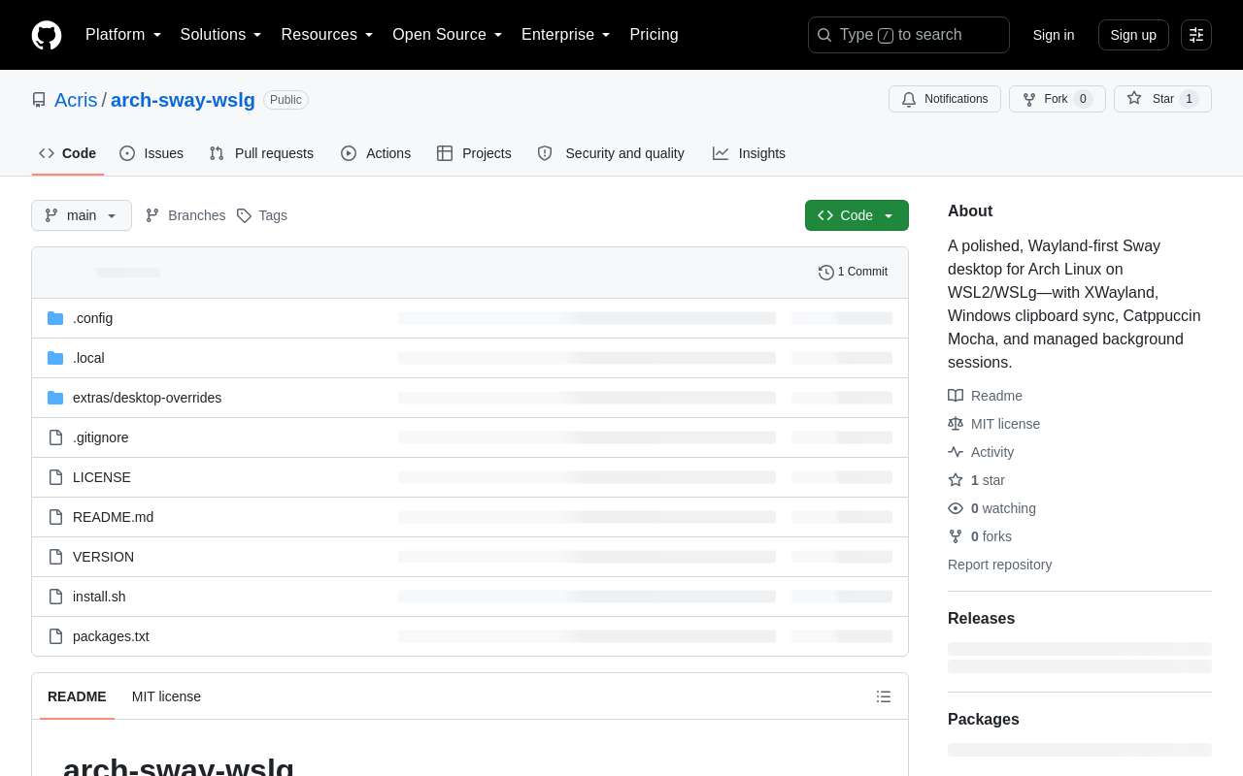Switch to the Code tab
Screen dimensions: 1243x776
[68, 153]
